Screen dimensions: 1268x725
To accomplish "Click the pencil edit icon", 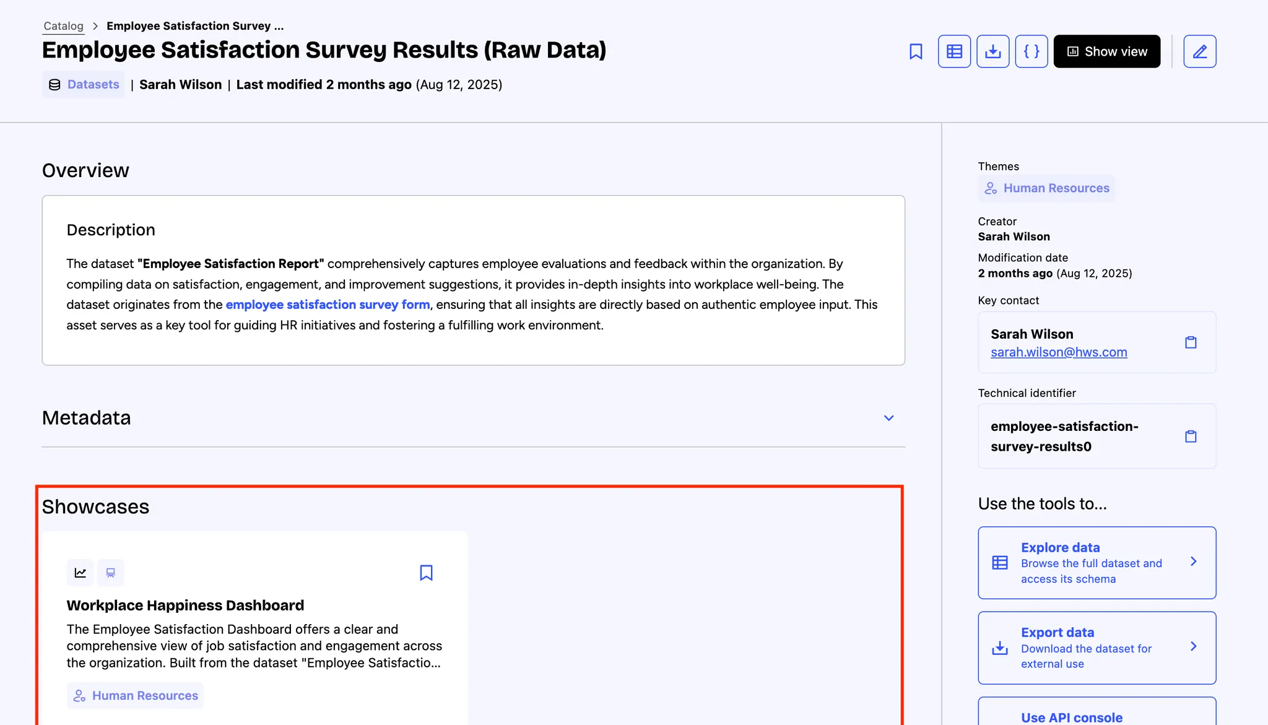I will pos(1199,51).
